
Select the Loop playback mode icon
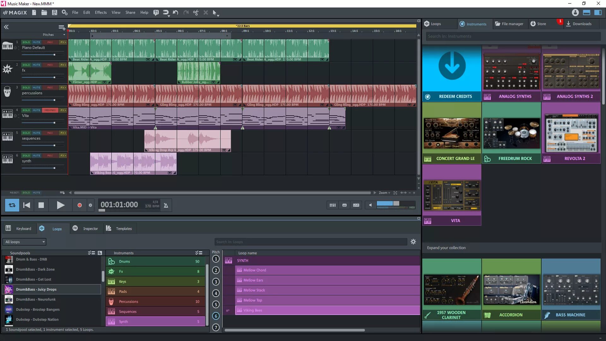tap(12, 204)
